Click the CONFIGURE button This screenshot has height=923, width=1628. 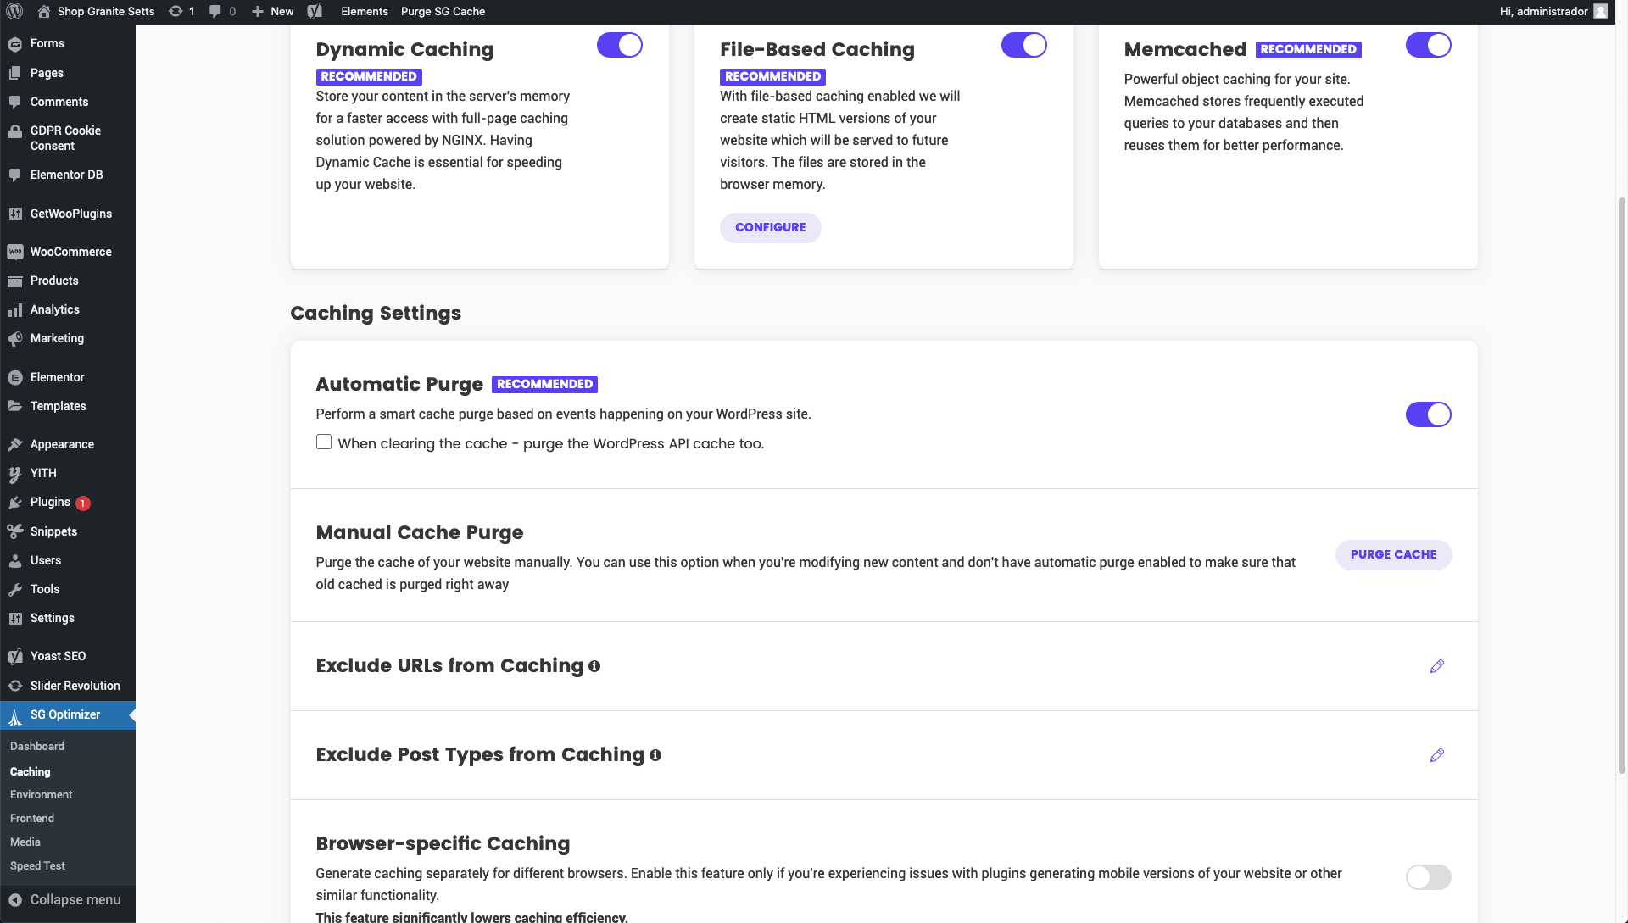(x=770, y=227)
